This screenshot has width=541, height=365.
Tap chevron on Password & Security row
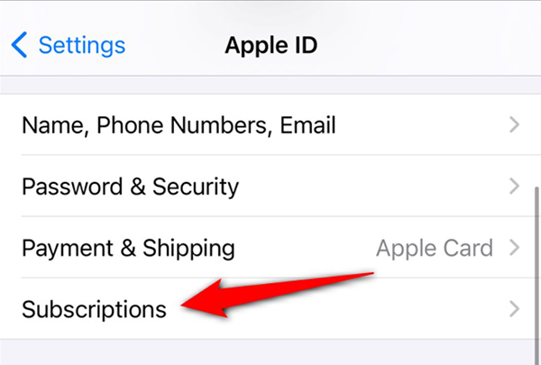[514, 186]
